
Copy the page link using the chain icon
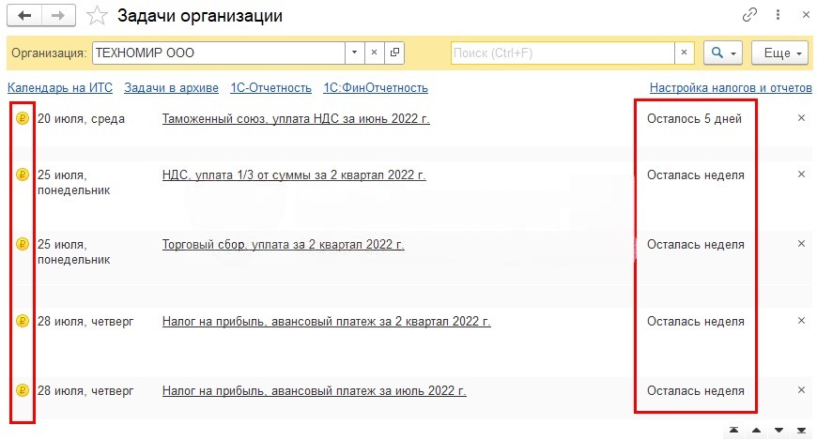749,16
